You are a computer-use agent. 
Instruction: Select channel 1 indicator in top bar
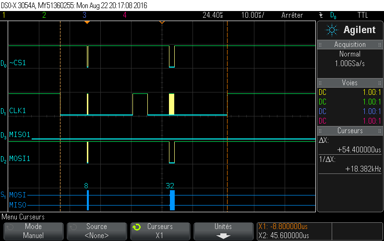(4, 15)
